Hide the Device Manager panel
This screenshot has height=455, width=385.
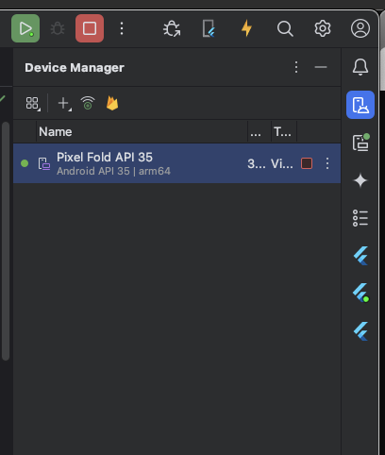(321, 67)
